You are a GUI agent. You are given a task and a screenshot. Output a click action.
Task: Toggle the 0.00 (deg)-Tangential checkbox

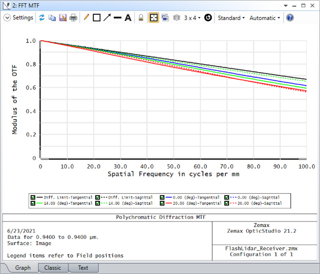pos(163,197)
